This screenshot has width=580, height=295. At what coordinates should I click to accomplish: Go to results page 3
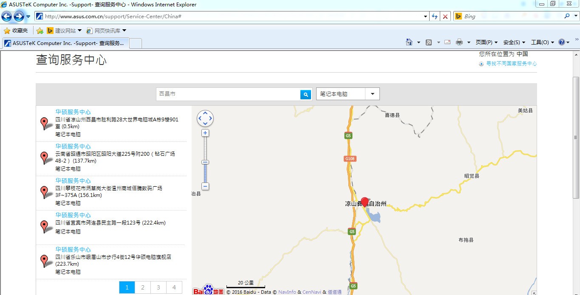[x=158, y=287]
